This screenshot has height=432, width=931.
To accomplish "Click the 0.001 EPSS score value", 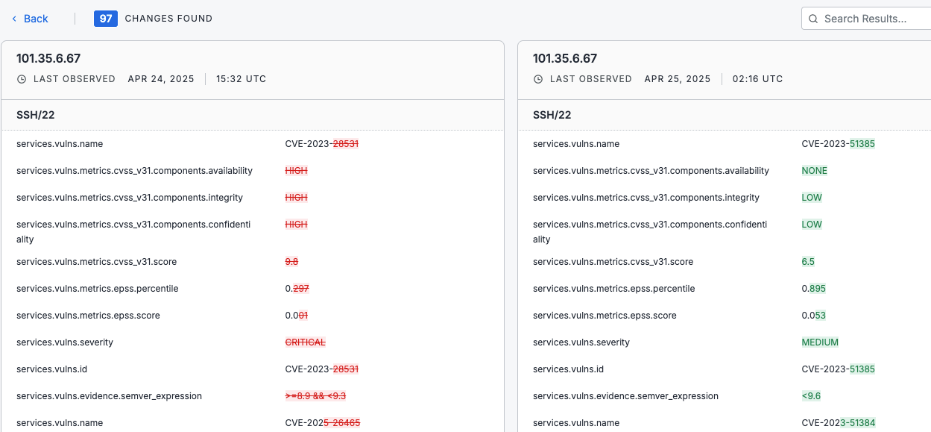I will click(297, 316).
